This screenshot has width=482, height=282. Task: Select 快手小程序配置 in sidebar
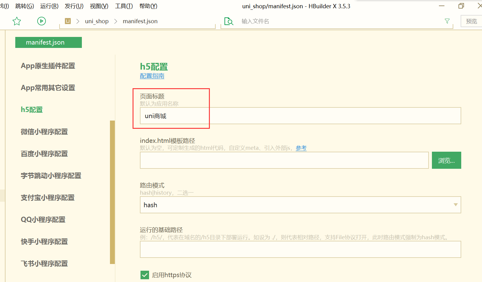coord(44,242)
